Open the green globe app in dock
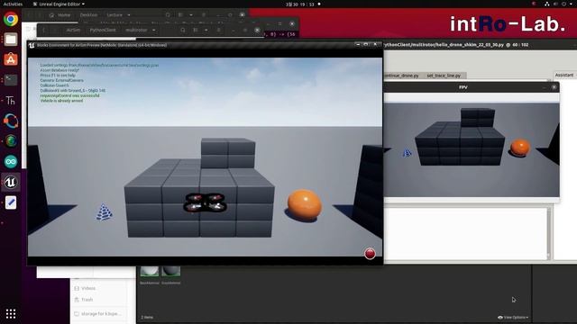This screenshot has height=324, width=577. point(11,141)
